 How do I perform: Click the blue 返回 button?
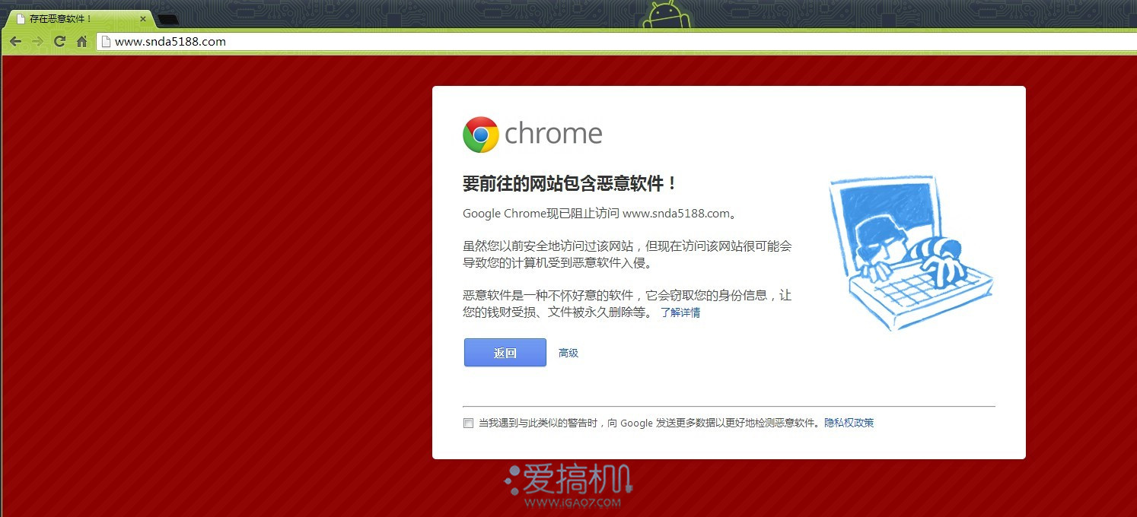click(x=505, y=353)
